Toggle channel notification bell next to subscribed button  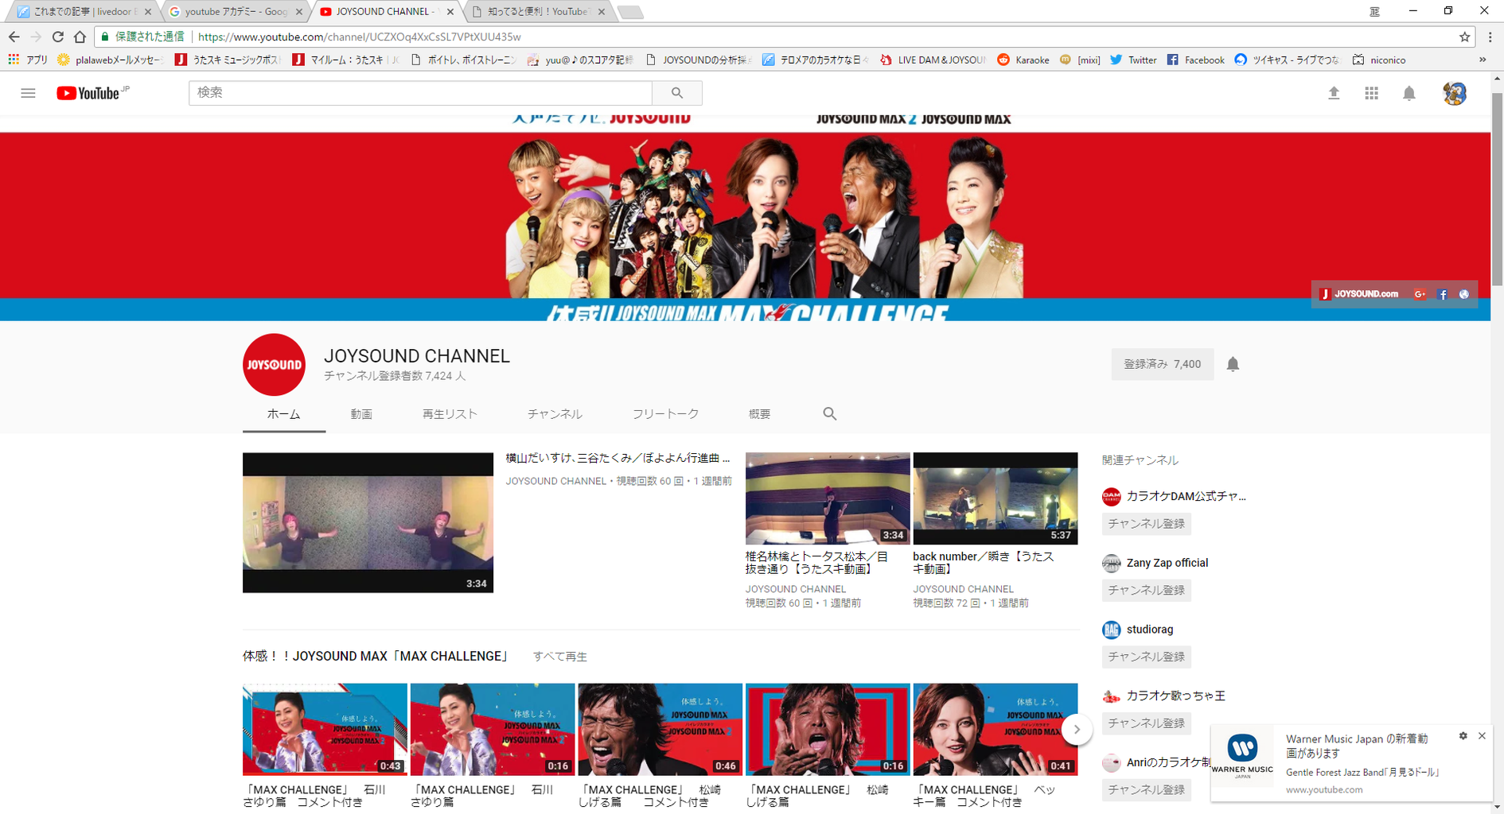tap(1233, 364)
